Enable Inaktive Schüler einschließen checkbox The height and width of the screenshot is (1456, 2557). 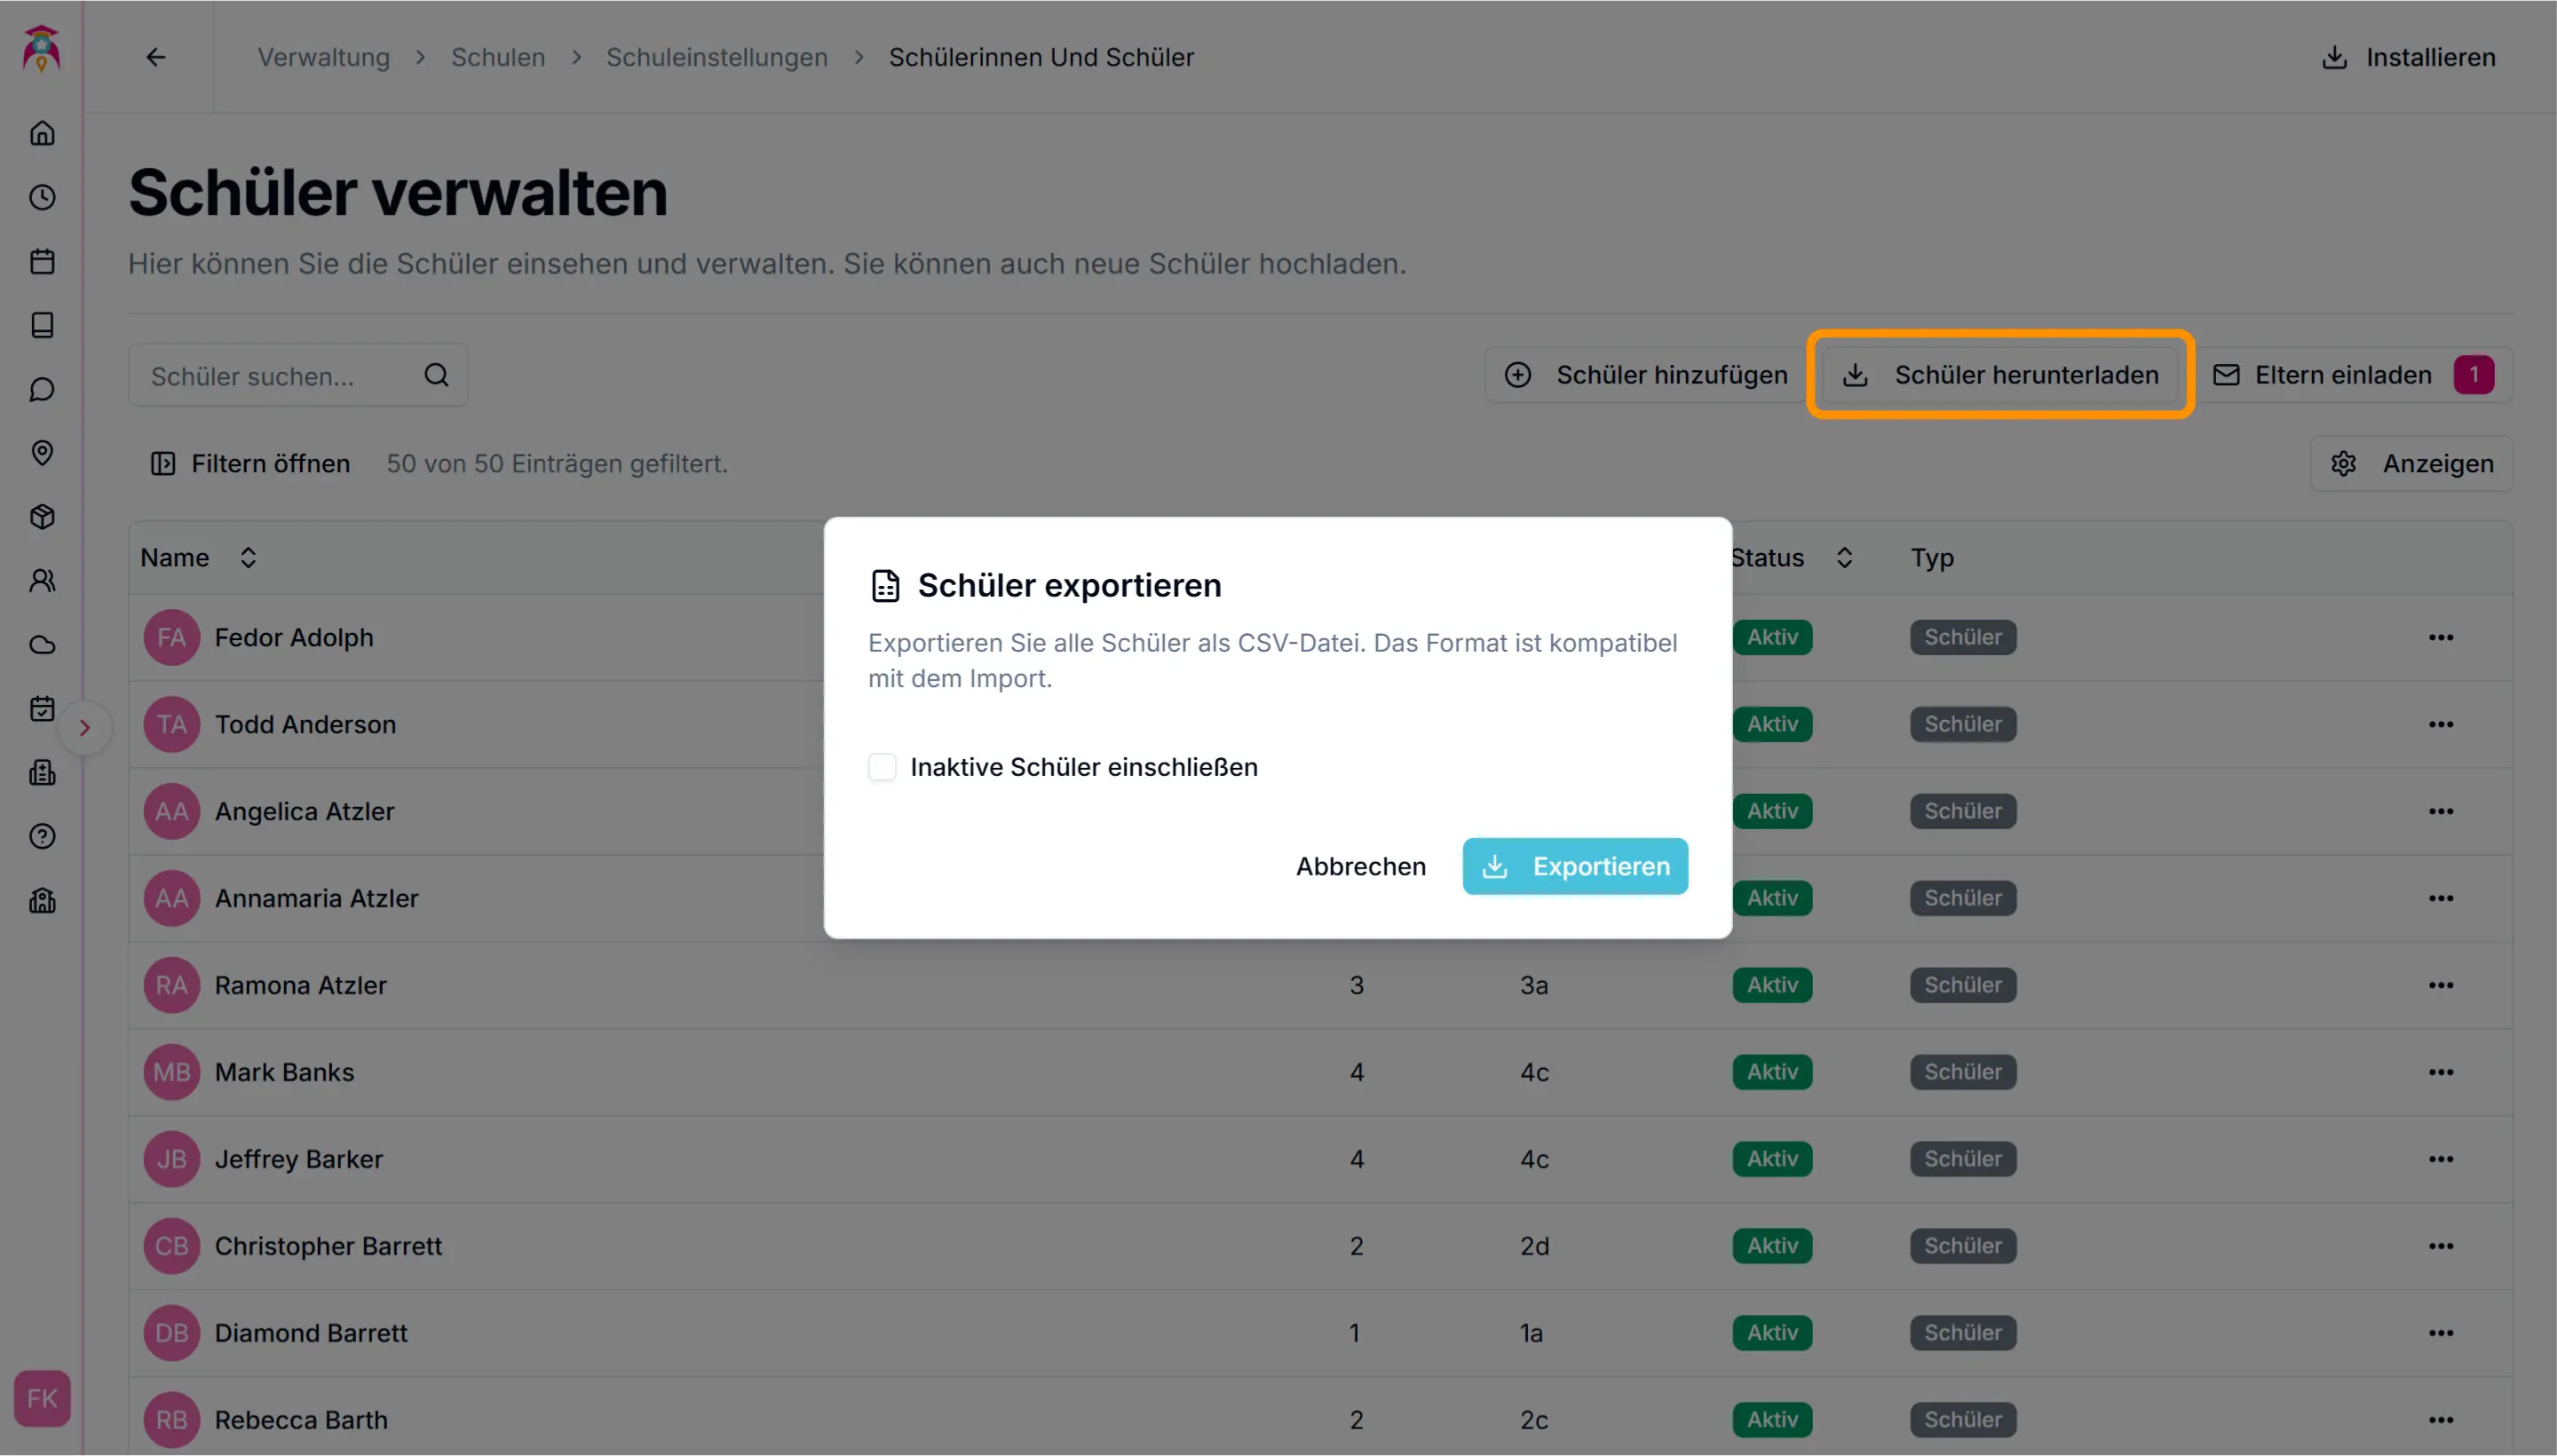(882, 767)
